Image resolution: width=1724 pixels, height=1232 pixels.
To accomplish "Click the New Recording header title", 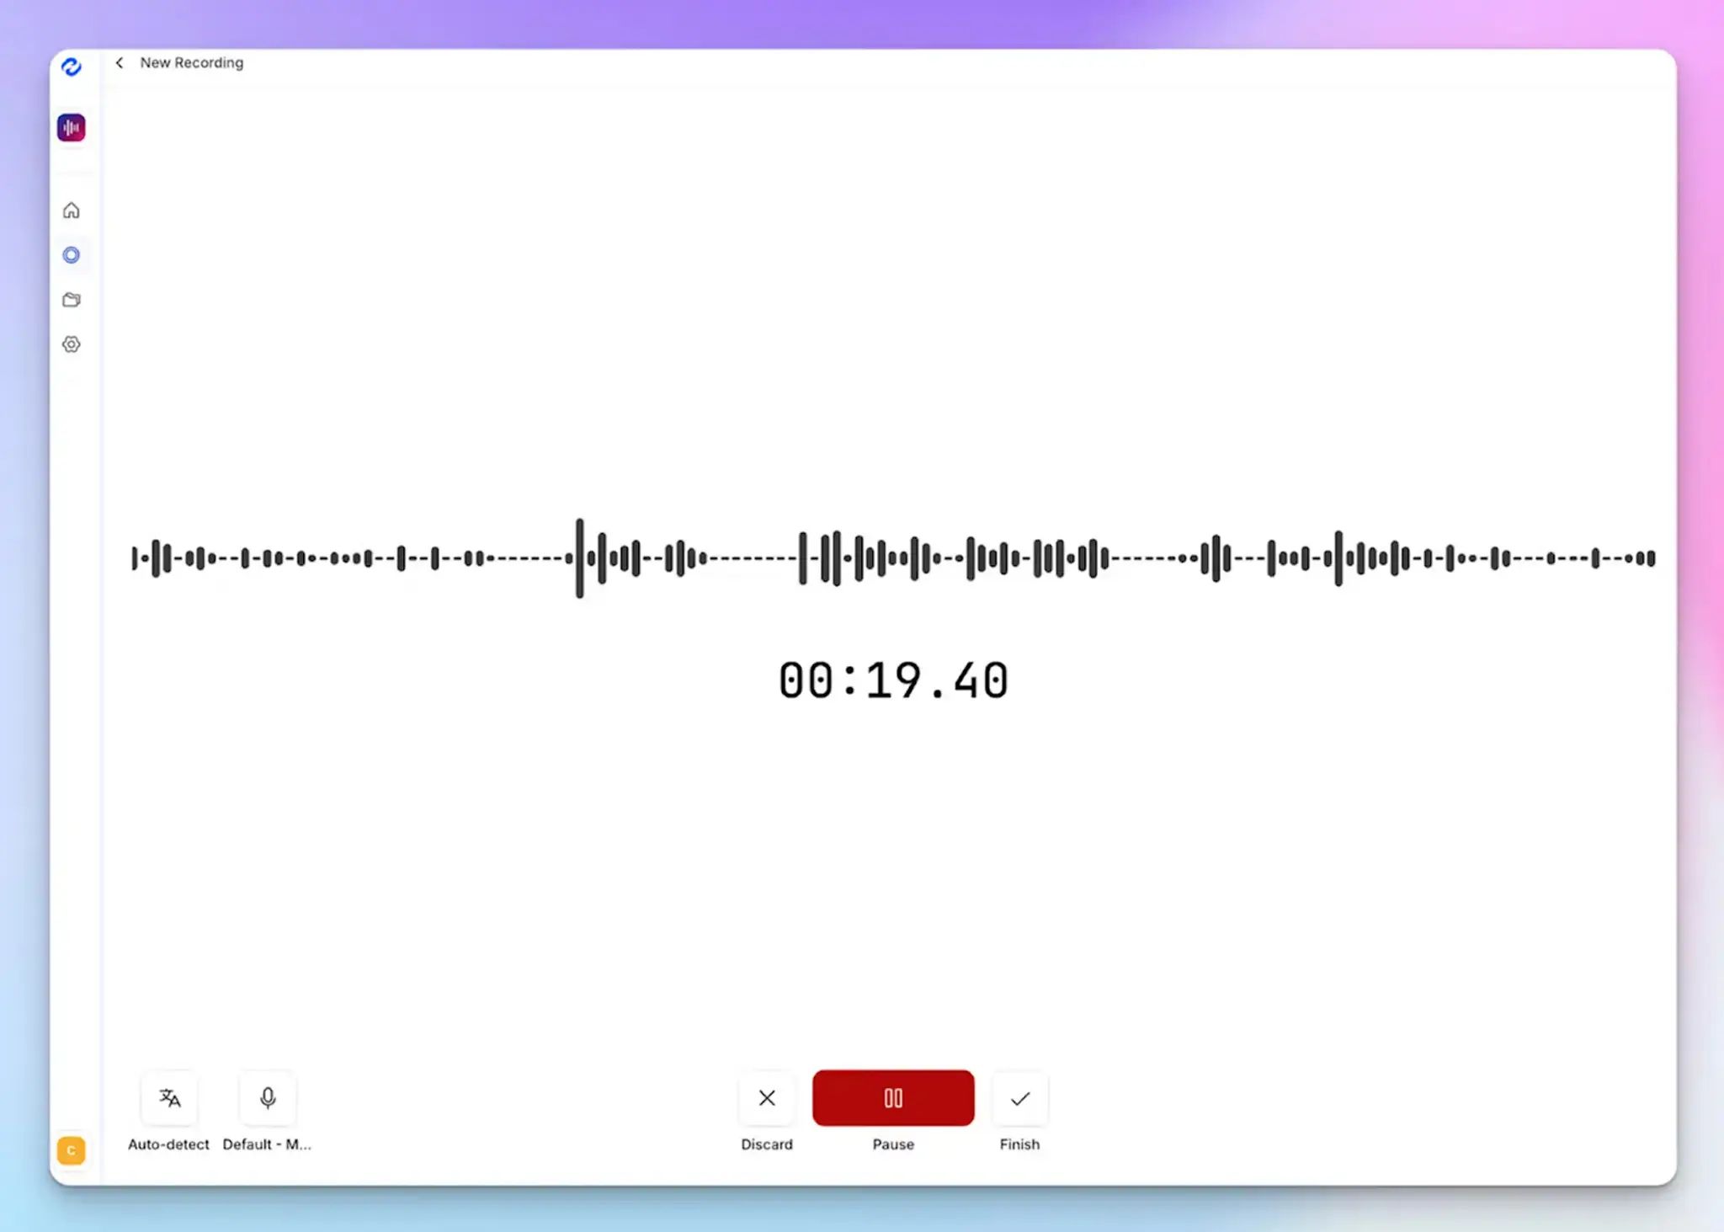I will [192, 62].
